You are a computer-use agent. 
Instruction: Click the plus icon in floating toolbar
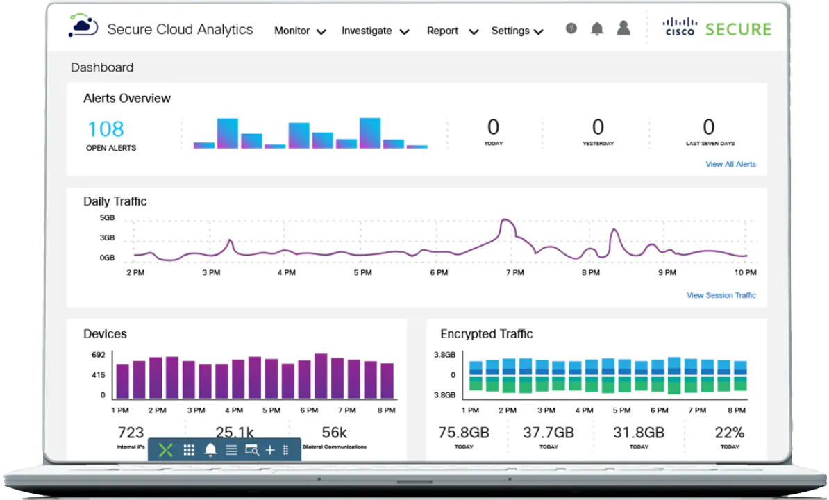point(270,450)
